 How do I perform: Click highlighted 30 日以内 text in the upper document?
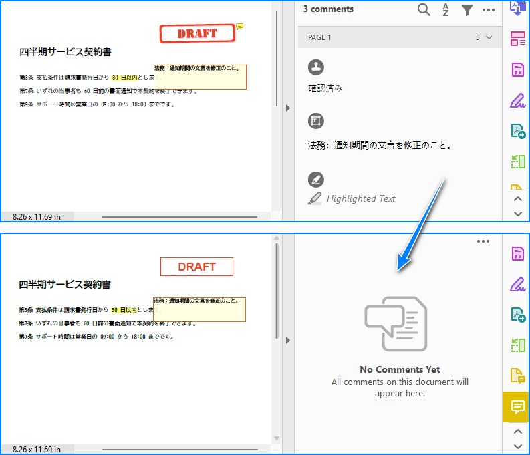click(124, 78)
